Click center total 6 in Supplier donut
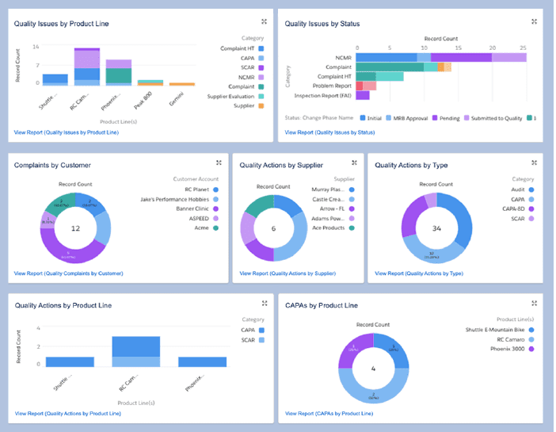The width and height of the screenshot is (556, 432). tap(273, 228)
